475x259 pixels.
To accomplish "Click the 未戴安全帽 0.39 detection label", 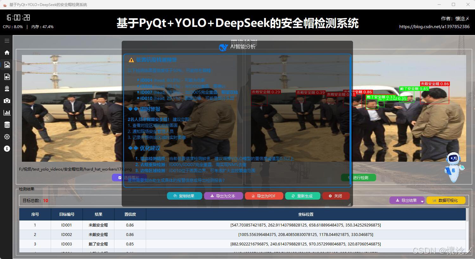I will pos(311,93).
